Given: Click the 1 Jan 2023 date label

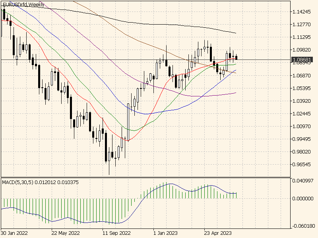Looking at the screenshot, I should click(165, 233).
